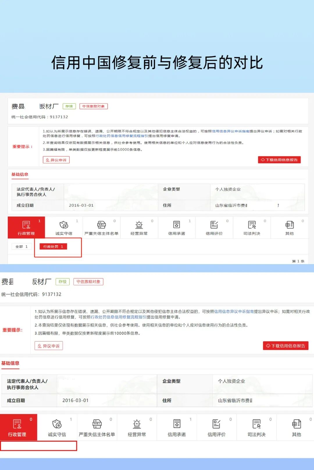Click 个人独资企业 value in upper screenshot
Image resolution: width=314 pixels, height=470 pixels.
pyautogui.click(x=228, y=189)
